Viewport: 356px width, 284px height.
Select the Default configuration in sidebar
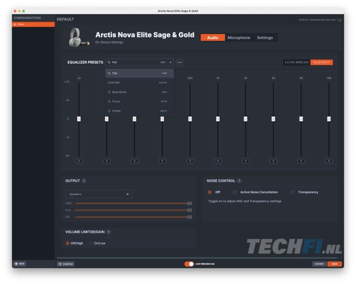pos(33,24)
